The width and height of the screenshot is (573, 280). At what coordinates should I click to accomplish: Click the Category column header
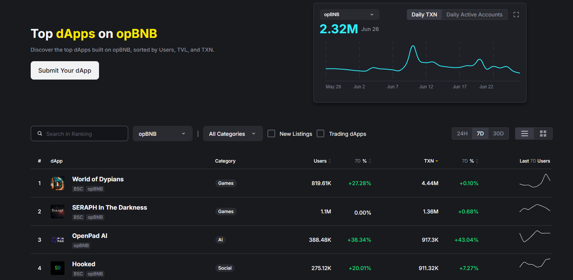(x=225, y=161)
